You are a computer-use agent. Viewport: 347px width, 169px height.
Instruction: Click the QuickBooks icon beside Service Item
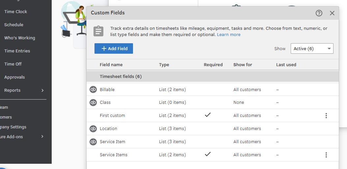pos(93,142)
